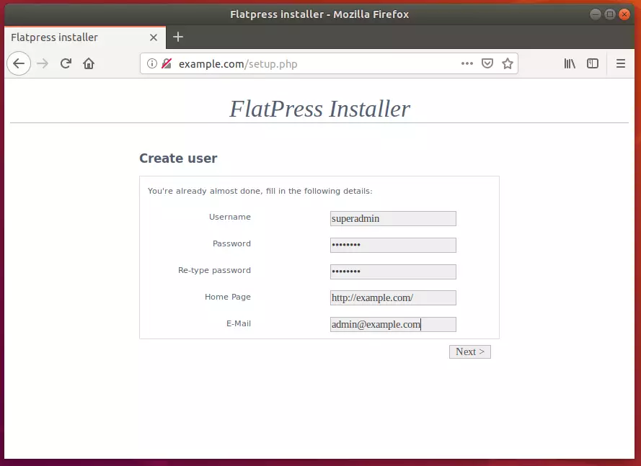Maximize the Firefox window
The width and height of the screenshot is (641, 466).
(x=609, y=14)
